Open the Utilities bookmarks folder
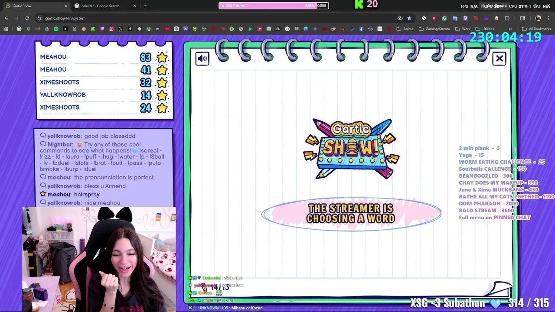This screenshot has height=312, width=555. (484, 29)
